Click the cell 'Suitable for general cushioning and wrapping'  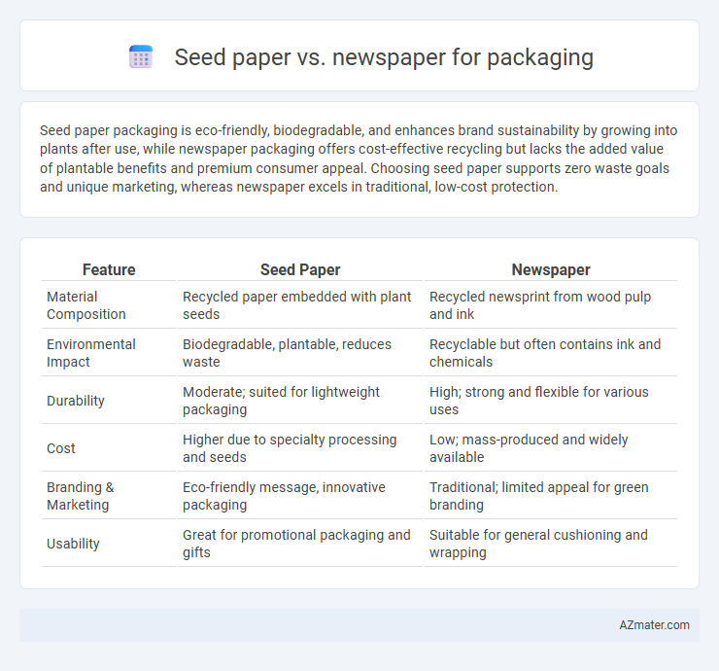click(551, 544)
